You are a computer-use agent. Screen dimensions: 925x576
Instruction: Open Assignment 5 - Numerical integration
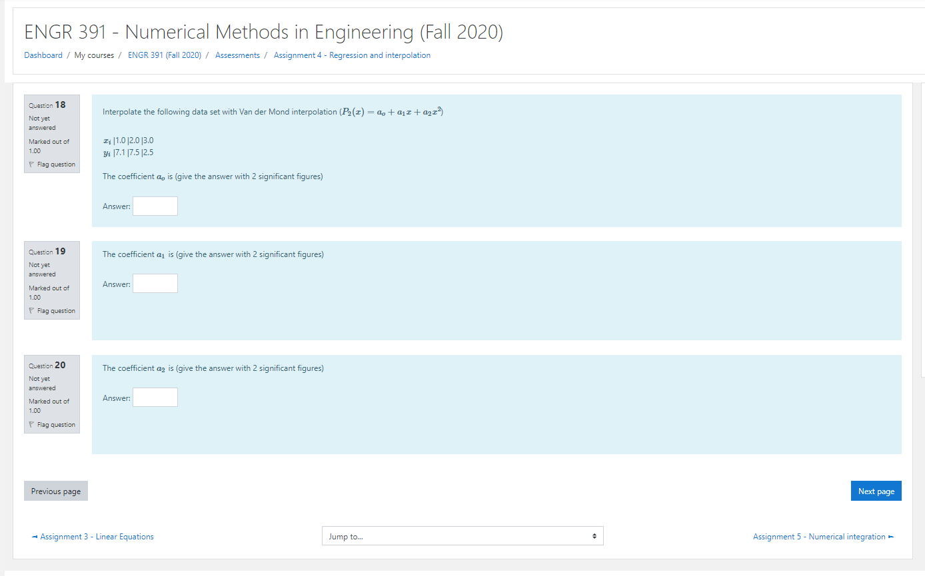(819, 536)
